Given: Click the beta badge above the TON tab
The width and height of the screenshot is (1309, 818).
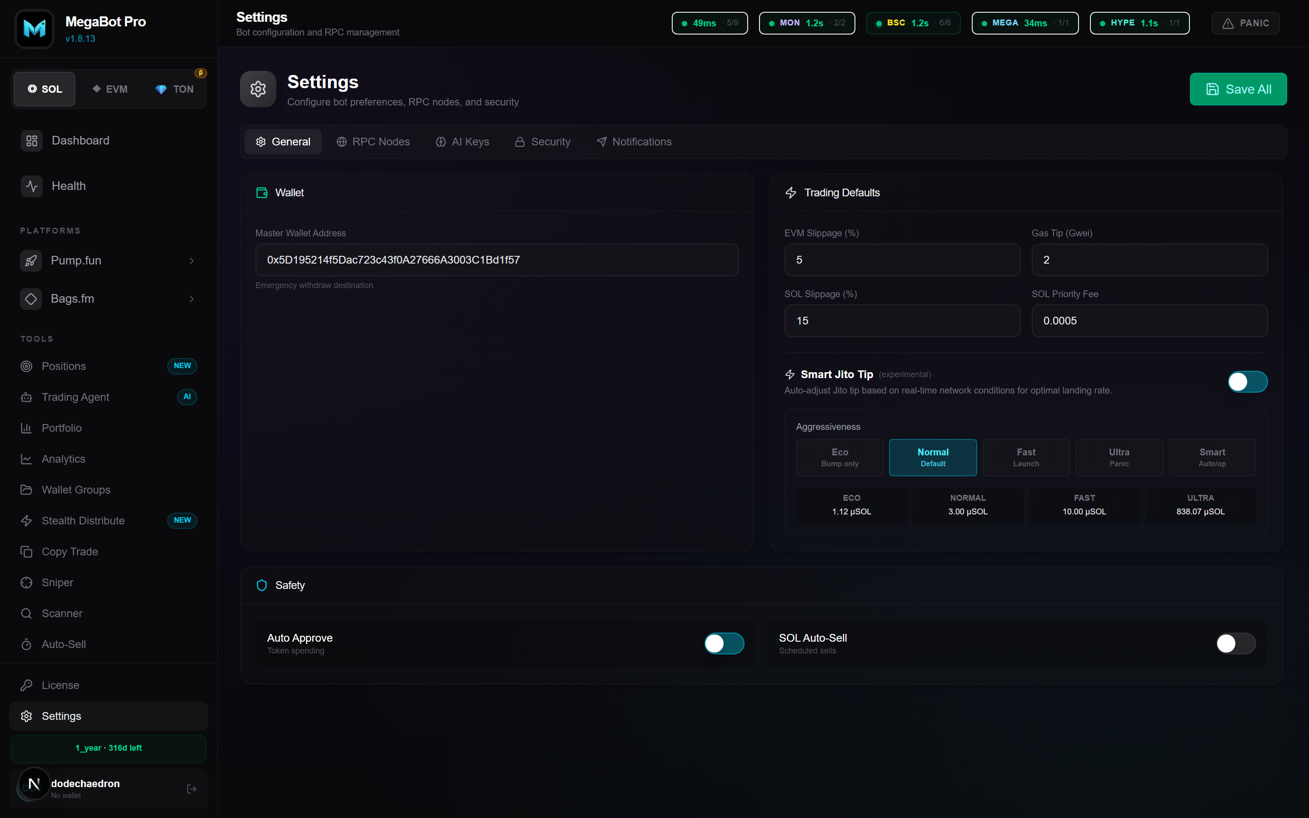Looking at the screenshot, I should tap(201, 73).
